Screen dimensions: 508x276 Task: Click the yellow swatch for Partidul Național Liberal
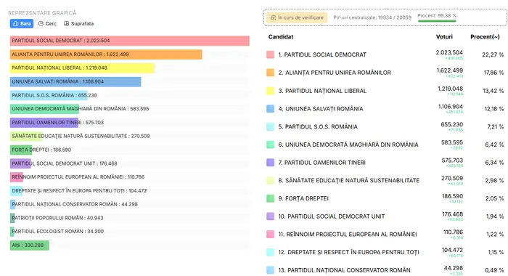(x=270, y=91)
